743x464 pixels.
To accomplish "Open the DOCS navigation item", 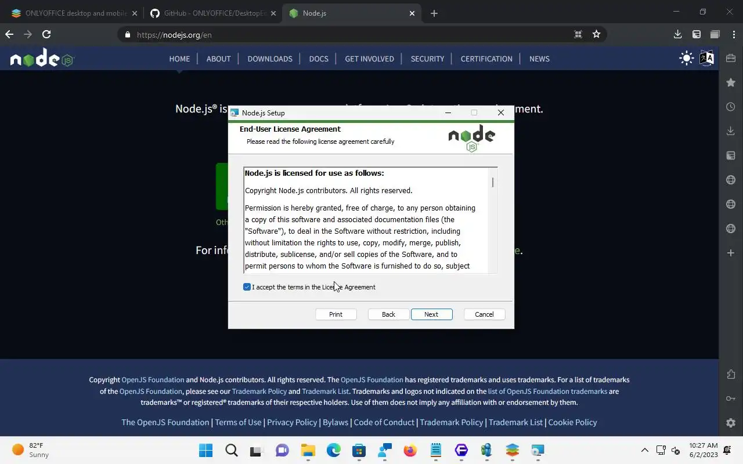I will pos(319,59).
